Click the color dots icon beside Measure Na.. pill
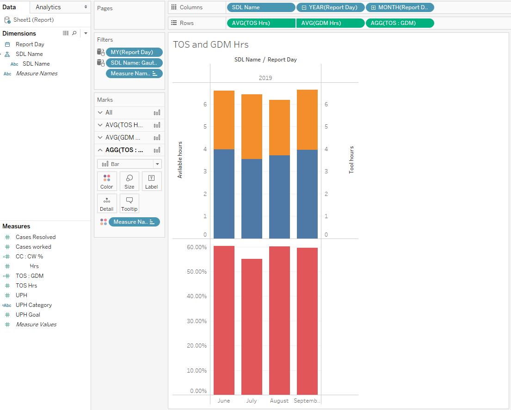This screenshot has width=511, height=410. [104, 222]
